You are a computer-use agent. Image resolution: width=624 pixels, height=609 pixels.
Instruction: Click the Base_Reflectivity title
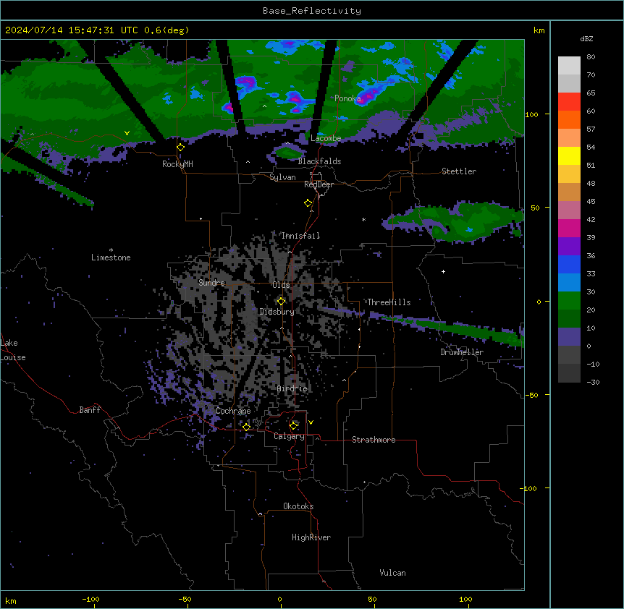tap(312, 11)
